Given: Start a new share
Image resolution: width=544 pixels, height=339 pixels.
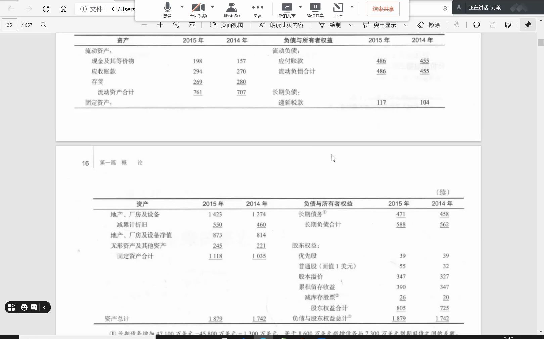Looking at the screenshot, I should point(287,10).
